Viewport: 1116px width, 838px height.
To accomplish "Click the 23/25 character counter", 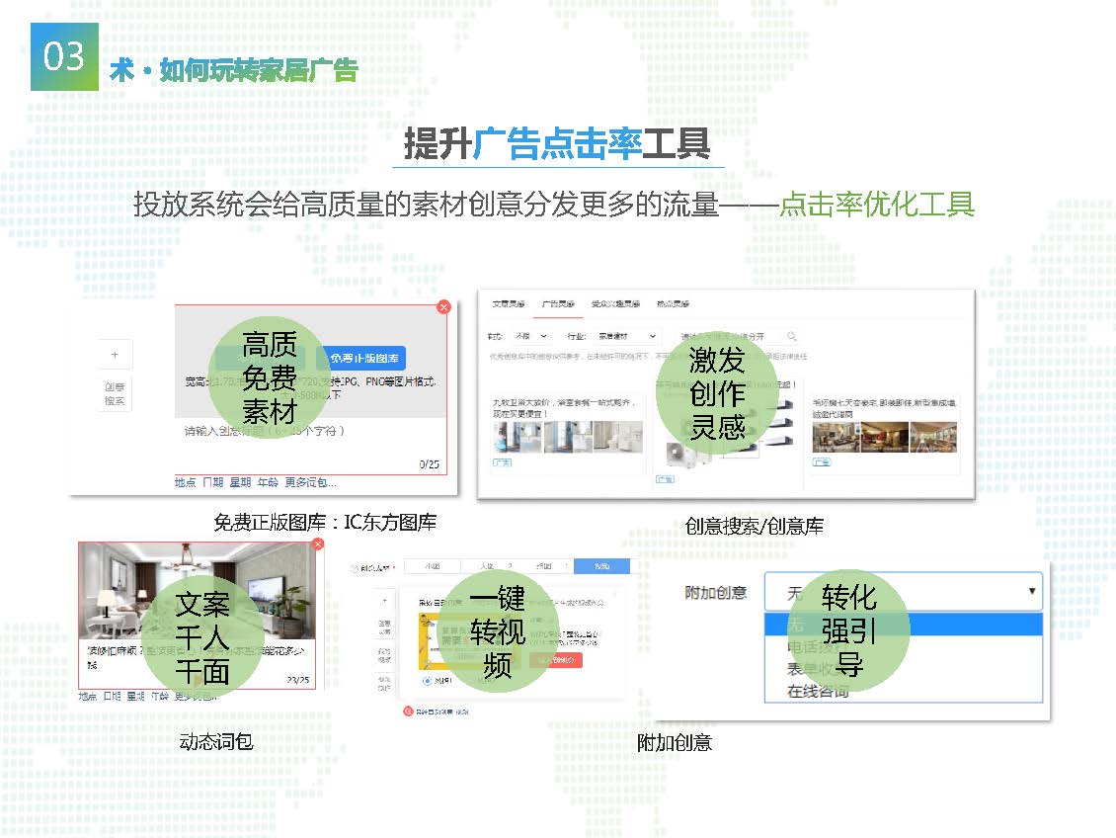I will 298,680.
